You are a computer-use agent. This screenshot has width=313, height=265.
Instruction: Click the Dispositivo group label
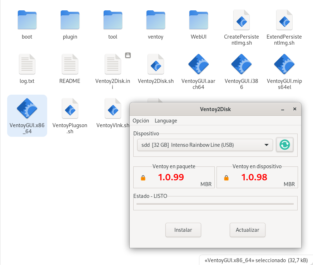coord(146,134)
